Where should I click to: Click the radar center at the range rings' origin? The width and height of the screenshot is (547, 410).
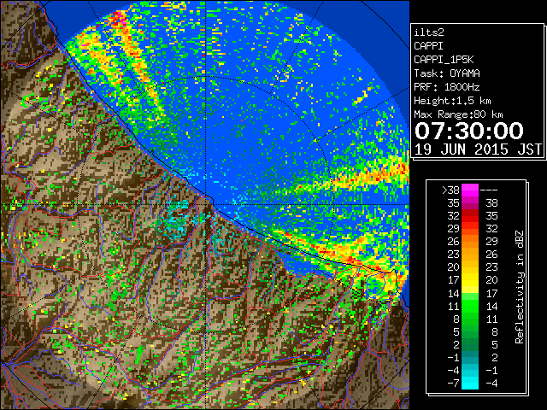[x=206, y=205]
